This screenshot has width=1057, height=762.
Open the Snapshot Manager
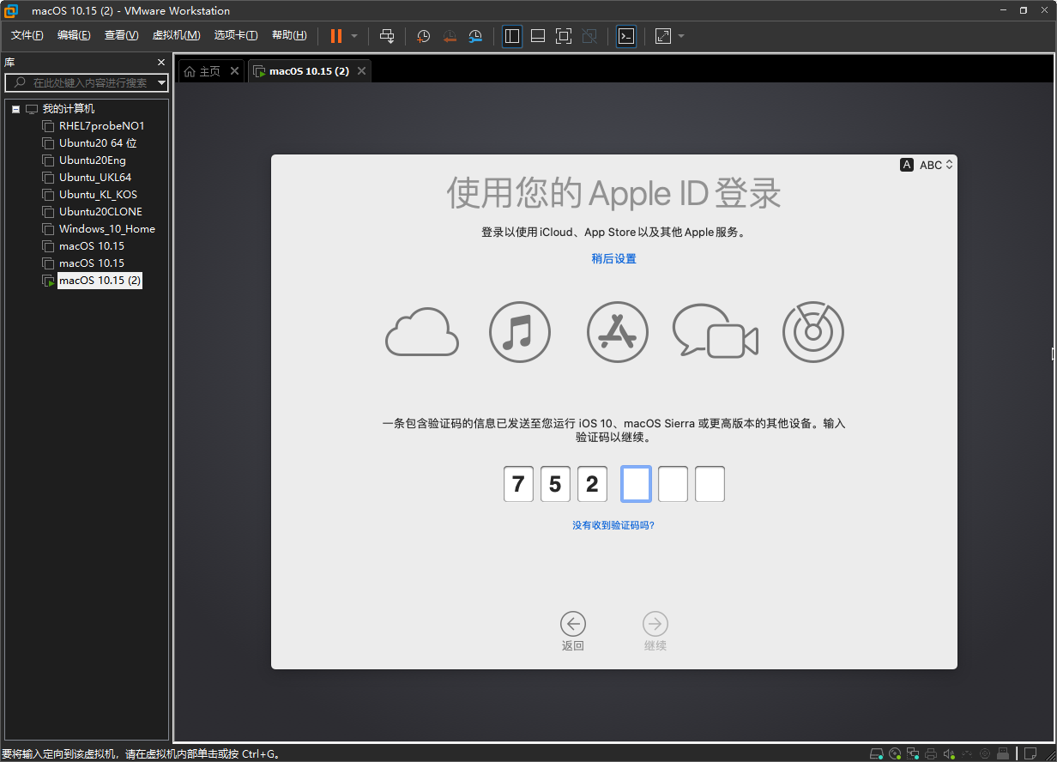pos(475,36)
